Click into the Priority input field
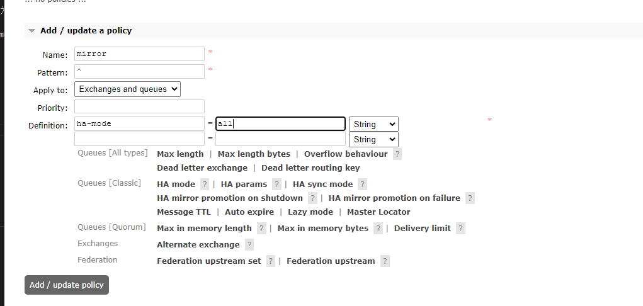Screen dimensions: 643x306 [x=139, y=107]
